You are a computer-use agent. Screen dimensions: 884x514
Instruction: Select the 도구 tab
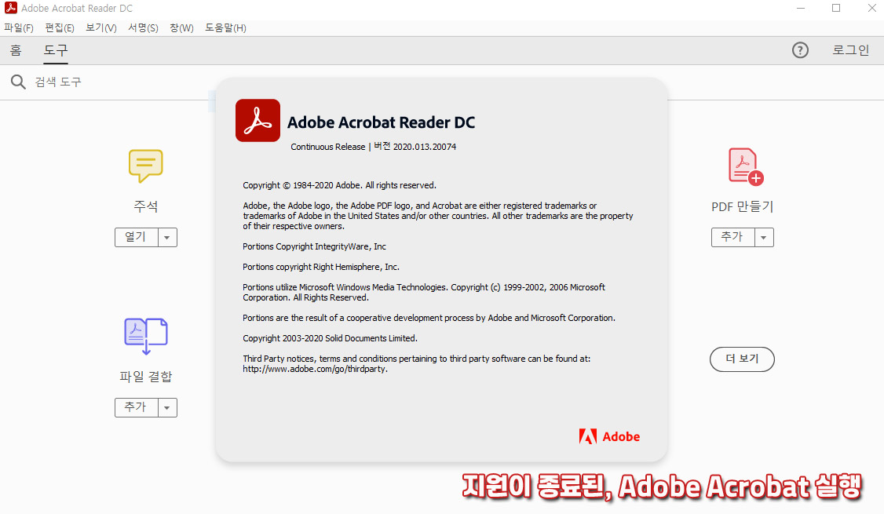(56, 50)
